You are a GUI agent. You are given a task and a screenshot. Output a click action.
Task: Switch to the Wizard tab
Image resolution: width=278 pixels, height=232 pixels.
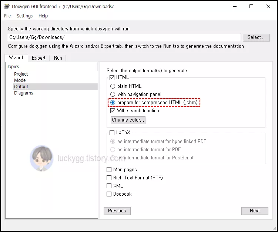coord(16,58)
